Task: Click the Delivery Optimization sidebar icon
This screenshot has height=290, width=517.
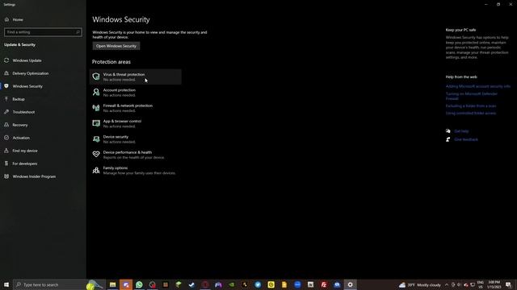Action: (x=6, y=73)
